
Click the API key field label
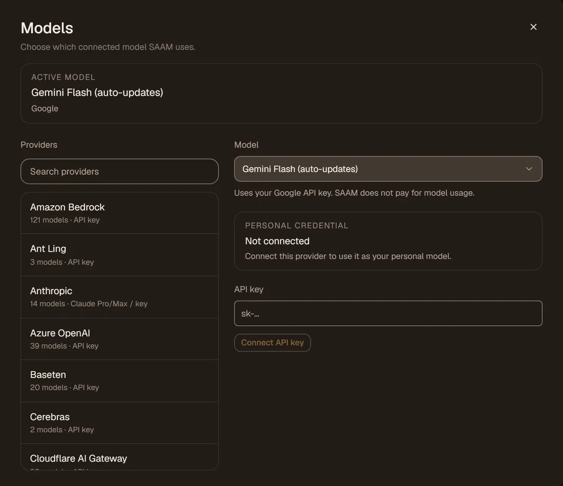(x=249, y=290)
